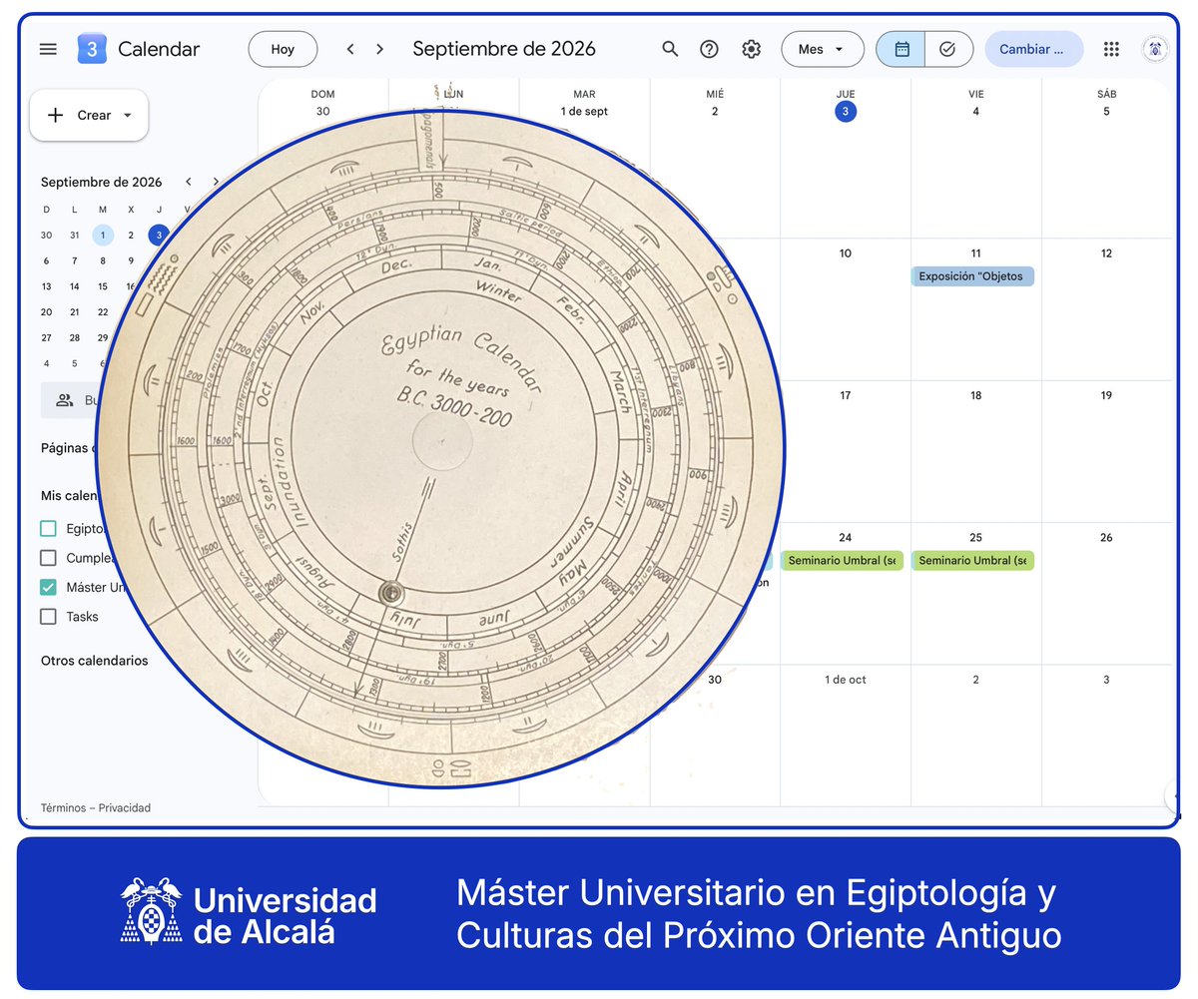Image resolution: width=1198 pixels, height=999 pixels.
Task: Open the Mes view dropdown
Action: (823, 49)
